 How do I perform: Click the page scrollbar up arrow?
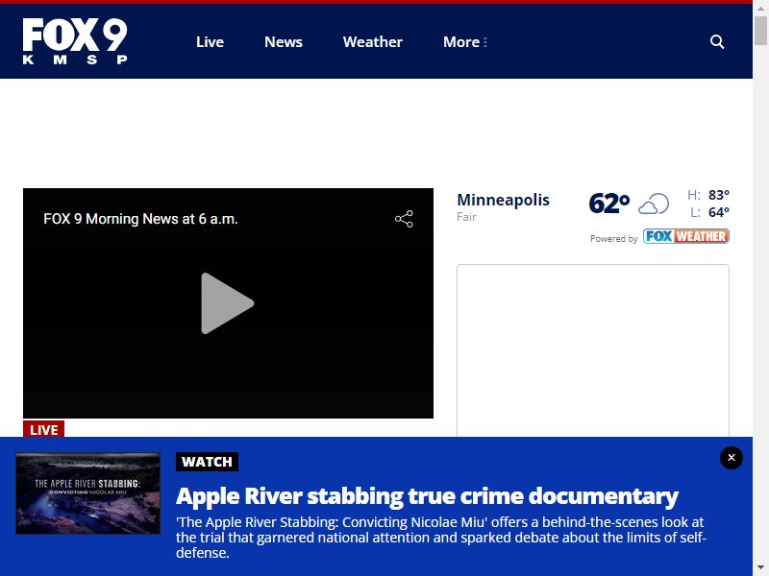(760, 9)
